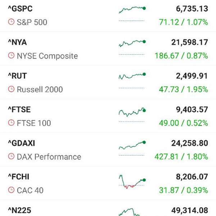
Task: Click the clock icon beside S&P 500
Action: click(11, 22)
